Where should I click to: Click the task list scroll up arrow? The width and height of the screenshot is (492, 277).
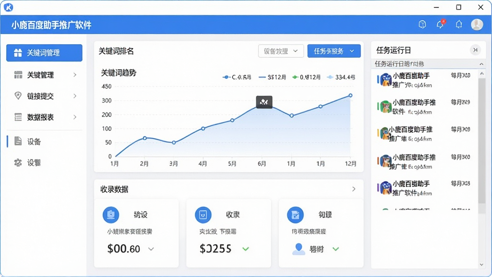(481, 74)
